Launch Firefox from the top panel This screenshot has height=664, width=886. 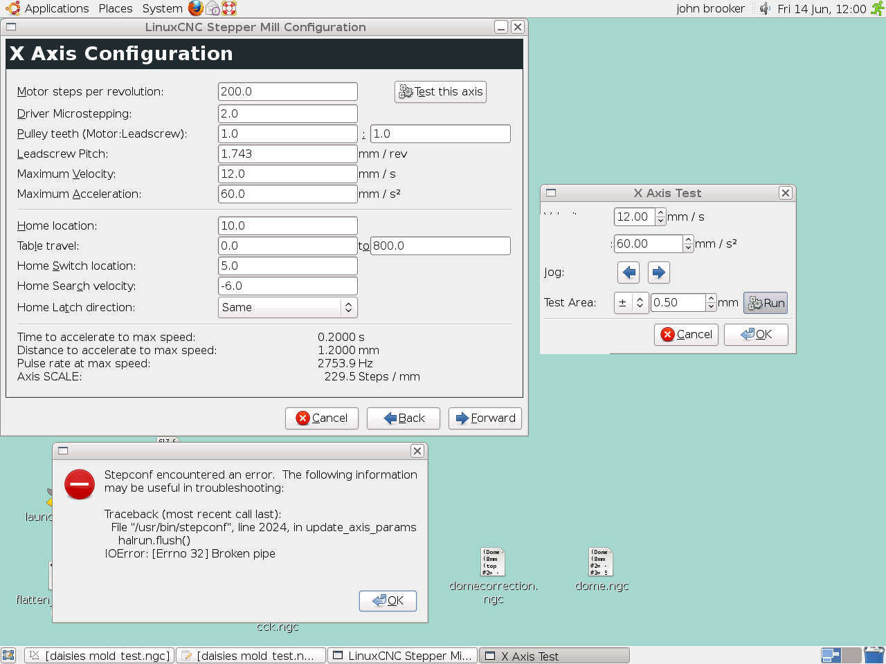pyautogui.click(x=196, y=8)
